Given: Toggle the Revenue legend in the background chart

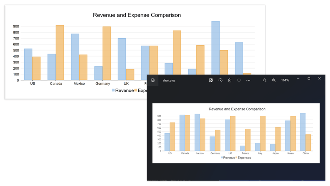Looking at the screenshot, I should 123,90.
